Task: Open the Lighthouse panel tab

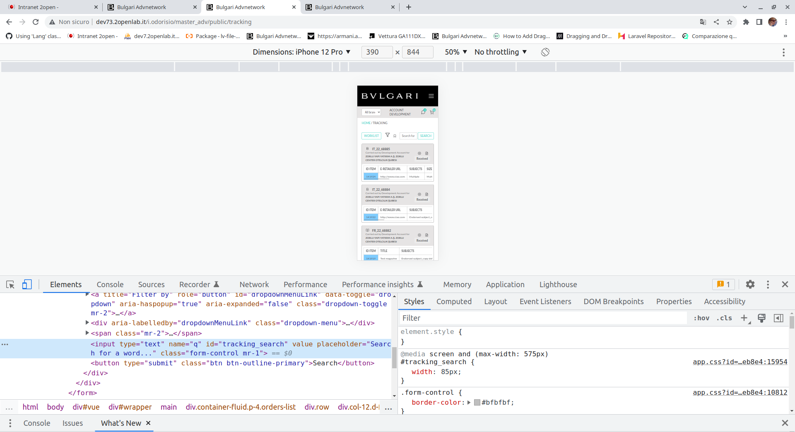Action: pyautogui.click(x=558, y=285)
